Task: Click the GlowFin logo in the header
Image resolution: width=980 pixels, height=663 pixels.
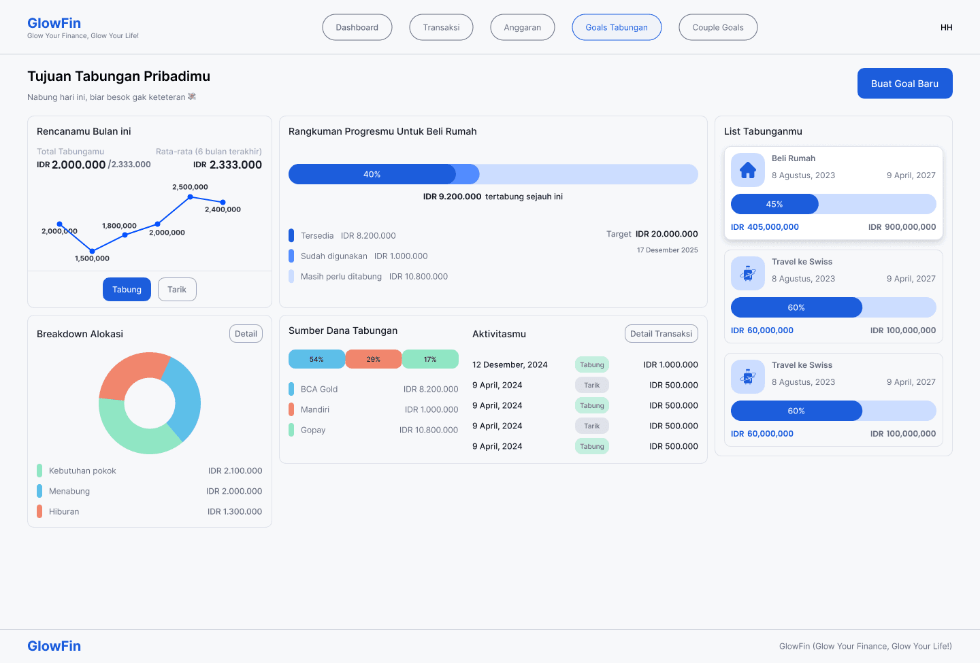Action: pyautogui.click(x=54, y=23)
